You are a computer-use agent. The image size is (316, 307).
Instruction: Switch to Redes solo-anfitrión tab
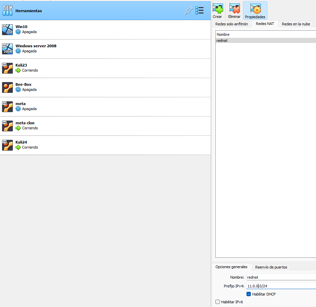[x=232, y=24]
